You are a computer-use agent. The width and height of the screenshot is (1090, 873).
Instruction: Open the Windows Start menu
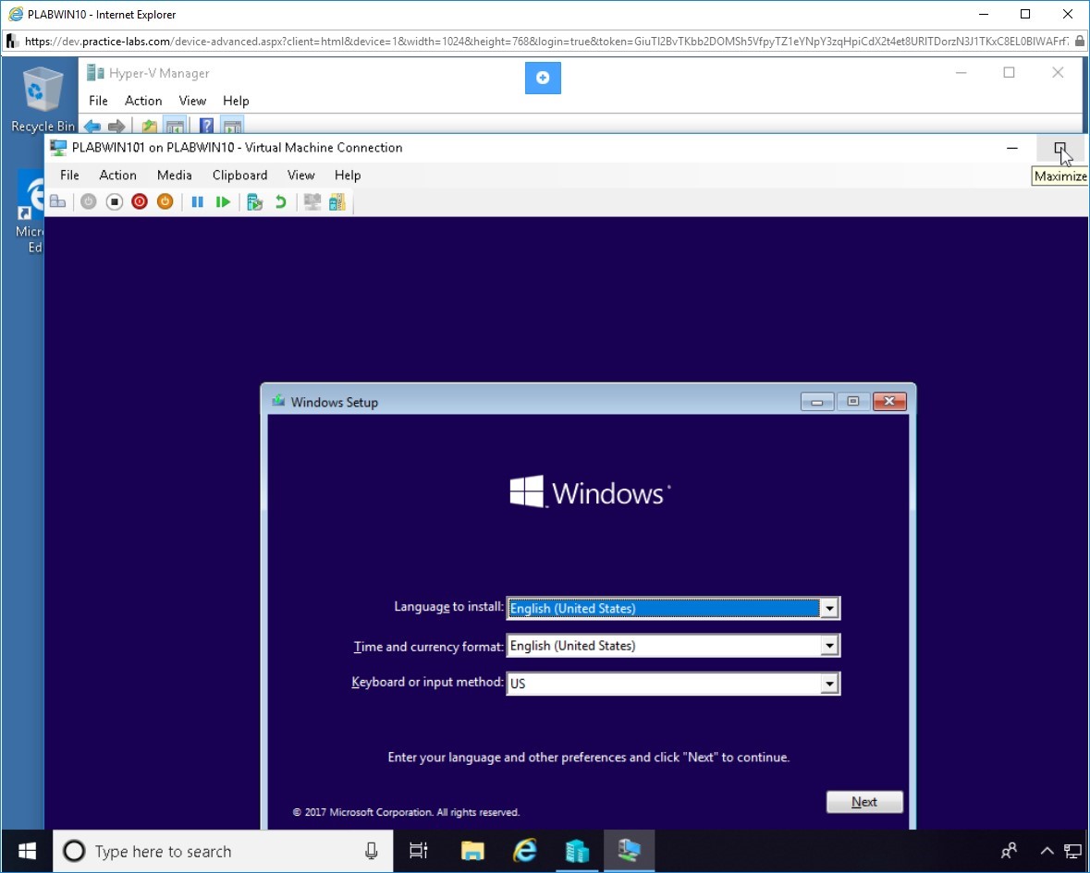tap(27, 851)
